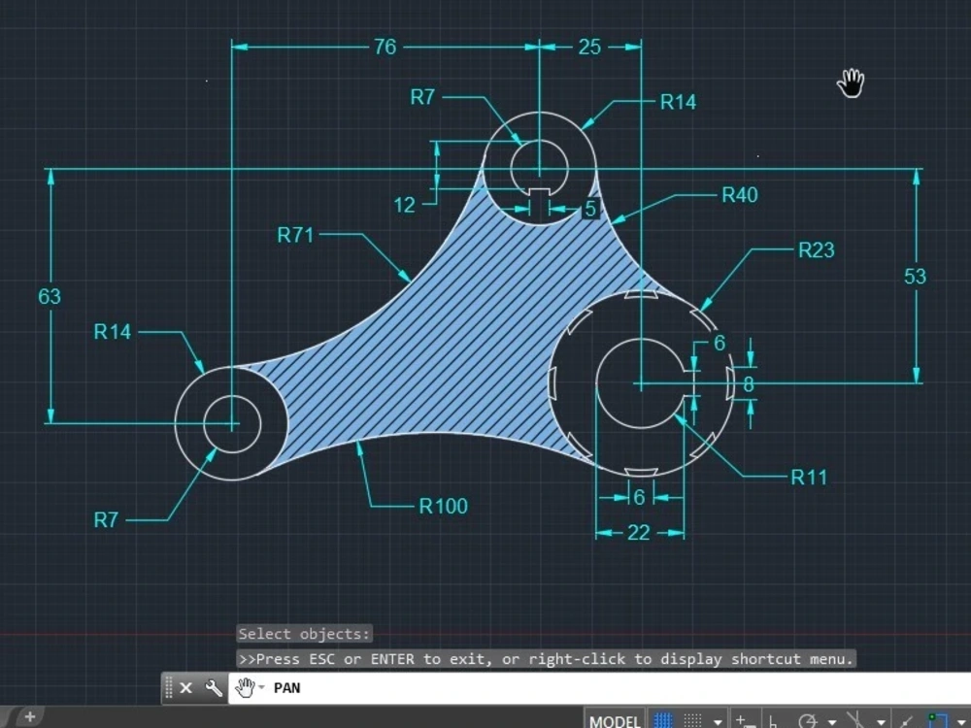Select the R100 radius label
The width and height of the screenshot is (971, 728).
[444, 507]
